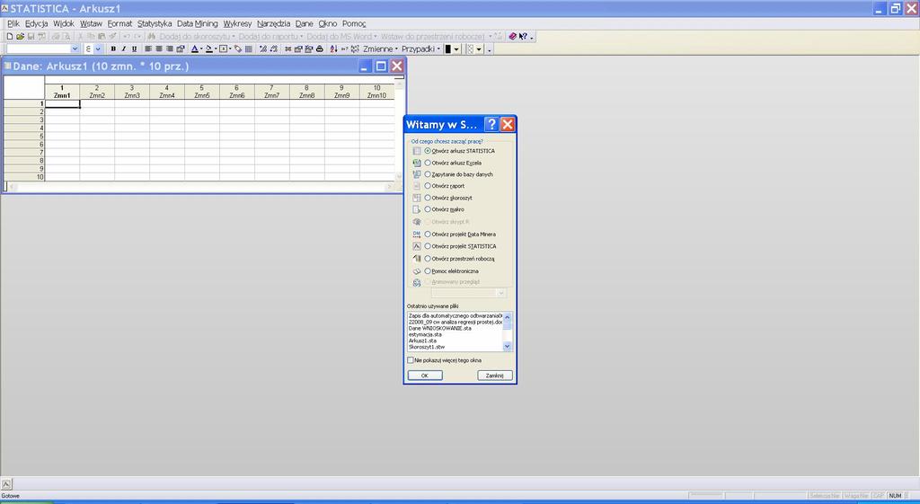Click OK in the welcome dialog
The height and width of the screenshot is (504, 920).
(x=425, y=376)
